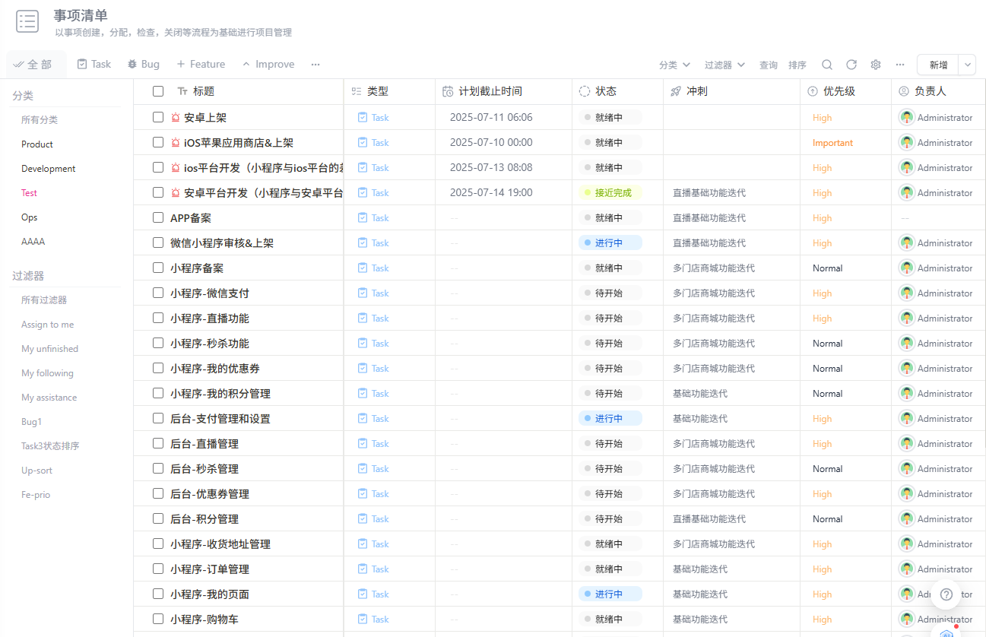
Task: Check the box for APP备案
Action: click(x=158, y=218)
